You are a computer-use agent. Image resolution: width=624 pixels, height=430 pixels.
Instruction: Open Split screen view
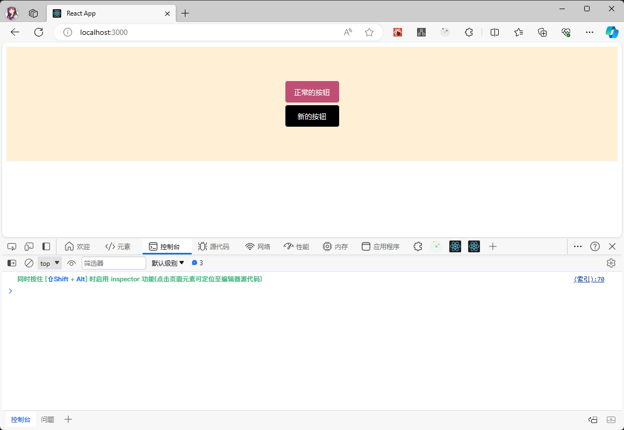pyautogui.click(x=495, y=32)
